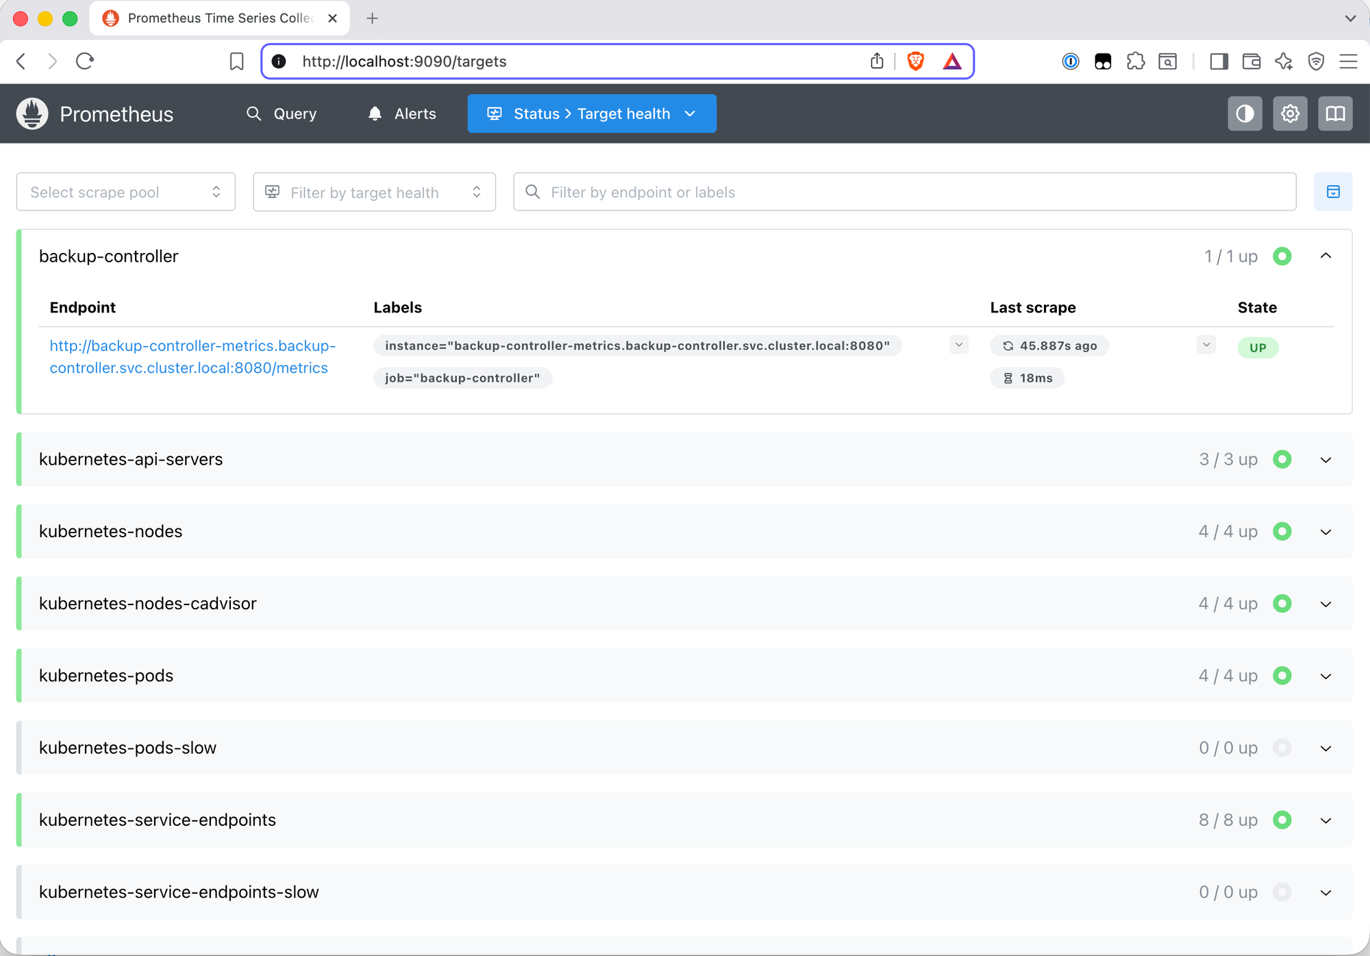Bookmark this page
The image size is (1370, 956).
236,62
